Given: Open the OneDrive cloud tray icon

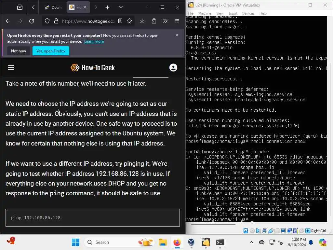Looking at the screenshot, I should [262, 242].
